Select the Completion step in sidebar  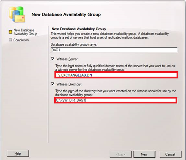point(21,40)
